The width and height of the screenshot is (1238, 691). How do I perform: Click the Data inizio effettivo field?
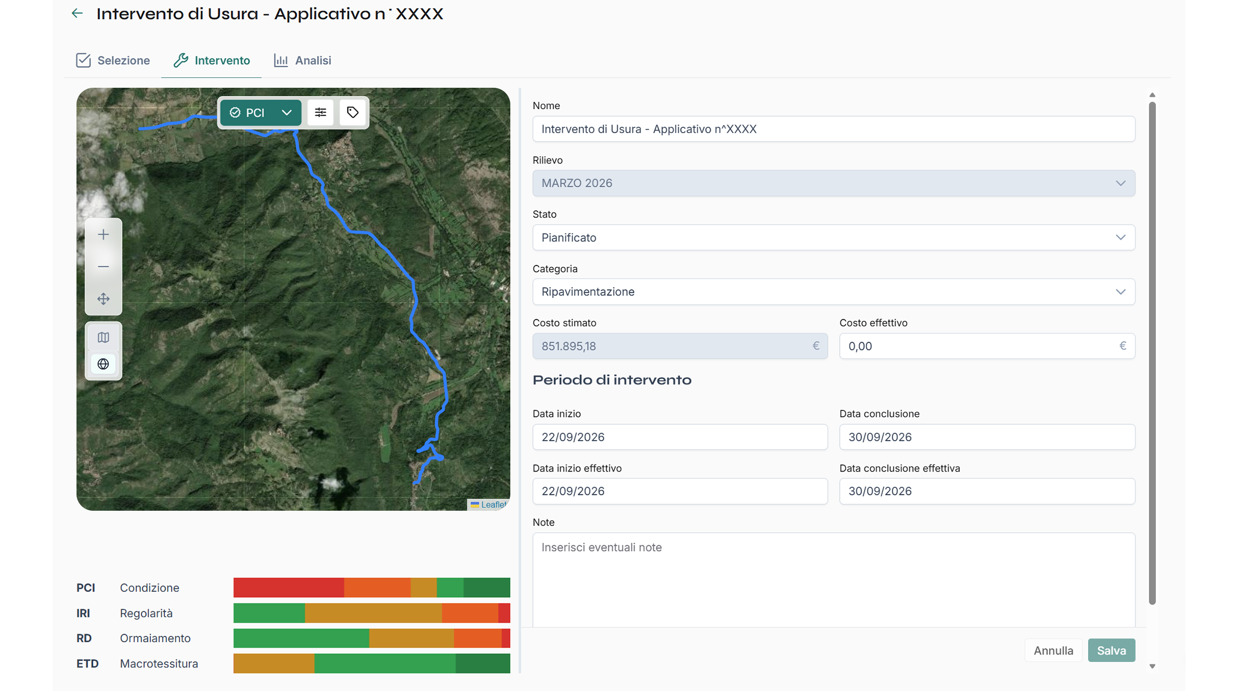click(680, 491)
